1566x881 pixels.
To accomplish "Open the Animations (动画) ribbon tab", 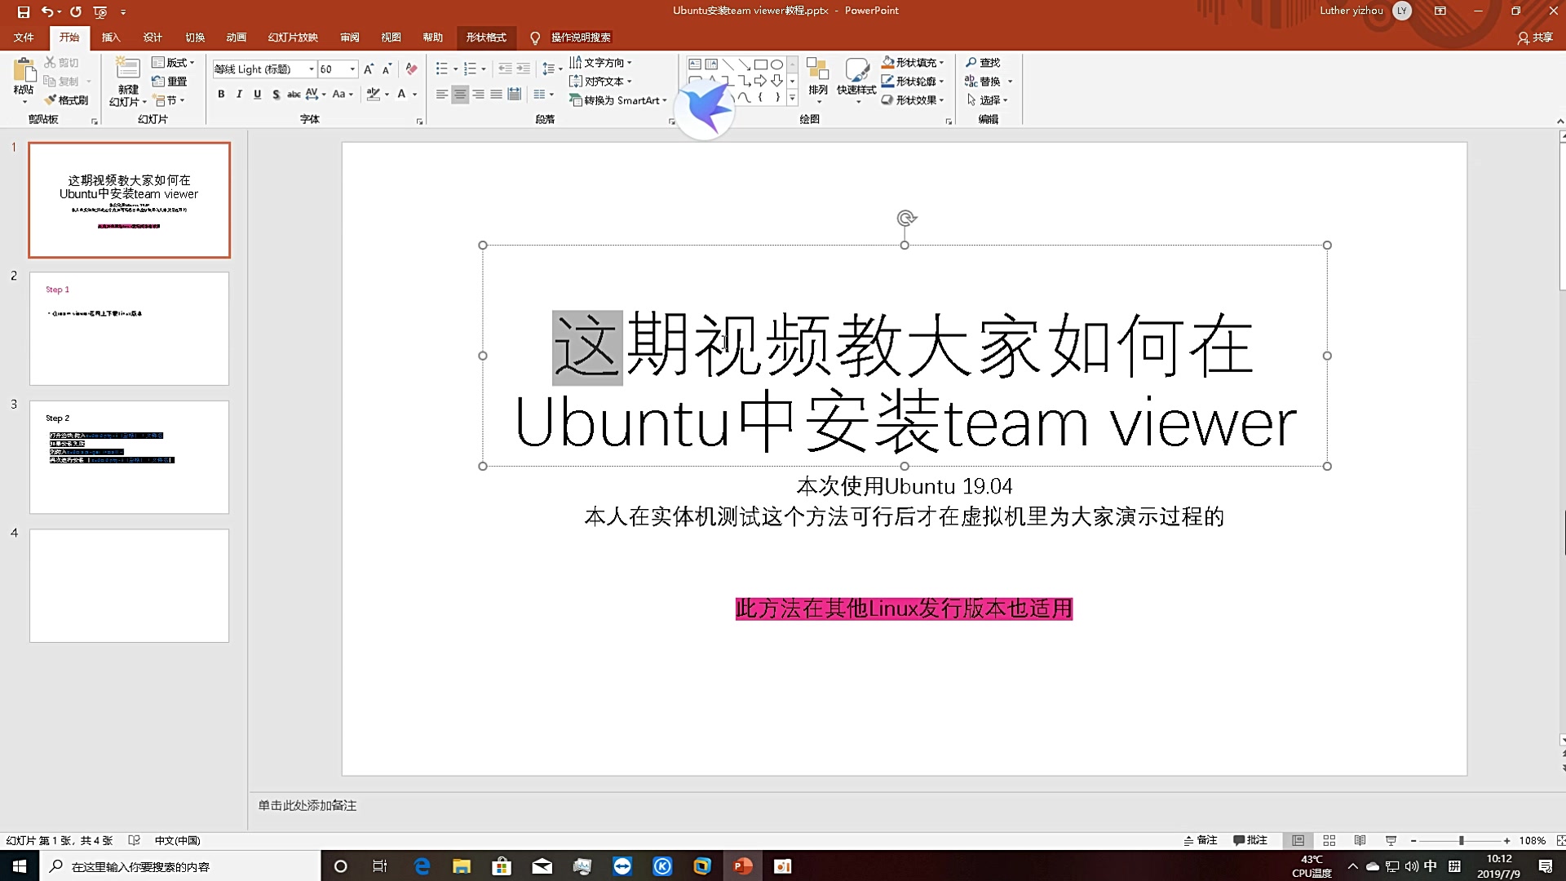I will tap(237, 38).
